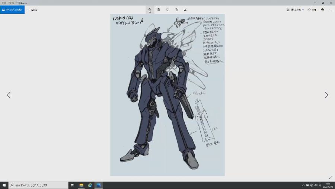
Task: Enter fullscreen with expand arrows icon
Action: point(331,177)
